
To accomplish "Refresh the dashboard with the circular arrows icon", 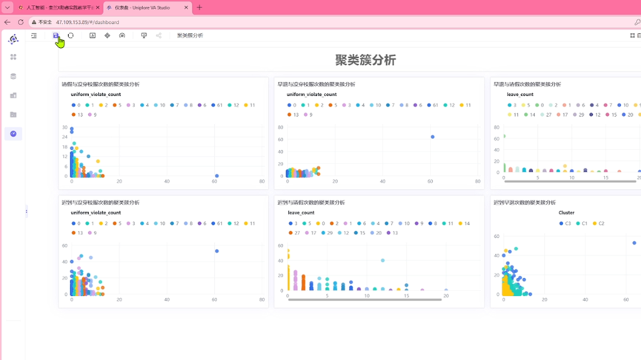I will pyautogui.click(x=70, y=35).
